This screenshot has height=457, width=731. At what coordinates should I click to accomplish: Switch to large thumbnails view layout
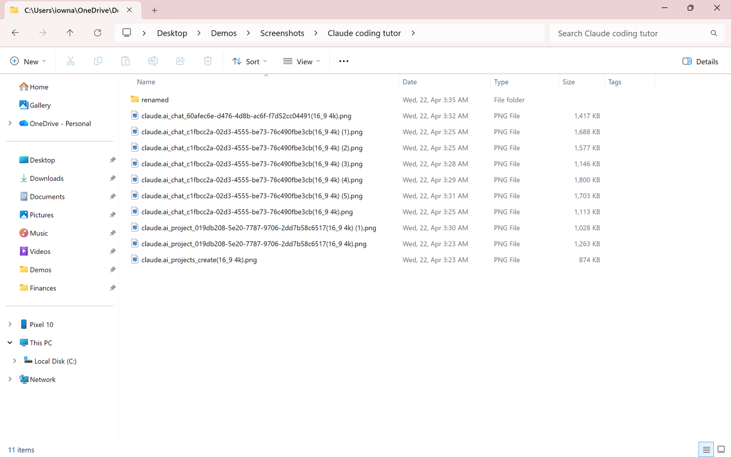pyautogui.click(x=721, y=450)
